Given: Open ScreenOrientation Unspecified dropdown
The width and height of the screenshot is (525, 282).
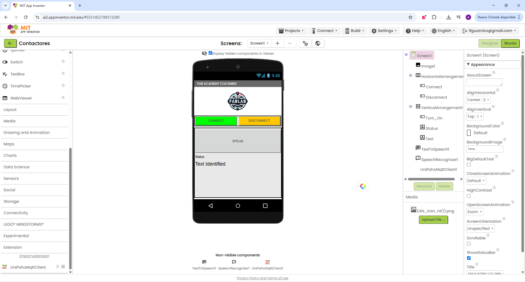Looking at the screenshot, I should (480, 228).
